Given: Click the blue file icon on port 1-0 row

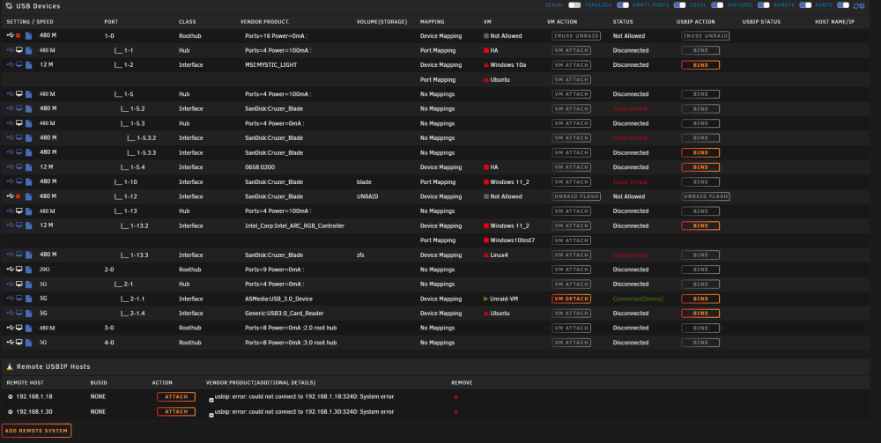Looking at the screenshot, I should point(29,36).
